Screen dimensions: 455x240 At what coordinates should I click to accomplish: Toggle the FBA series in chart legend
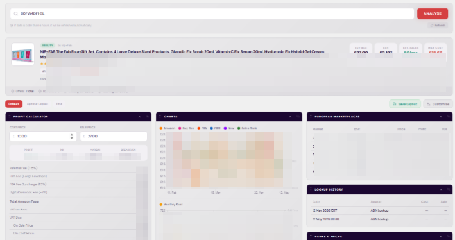click(x=202, y=128)
